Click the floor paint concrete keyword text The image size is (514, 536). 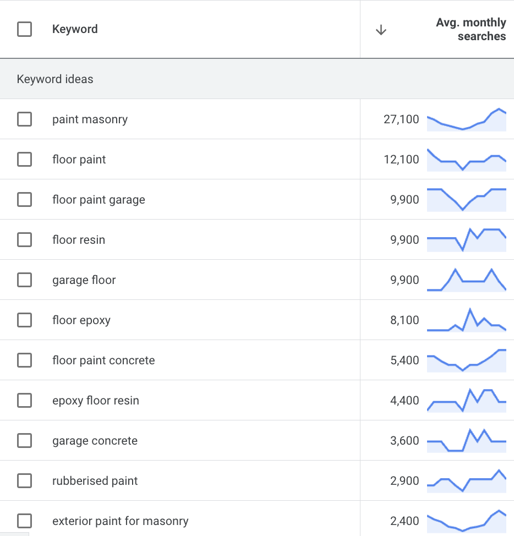(103, 360)
